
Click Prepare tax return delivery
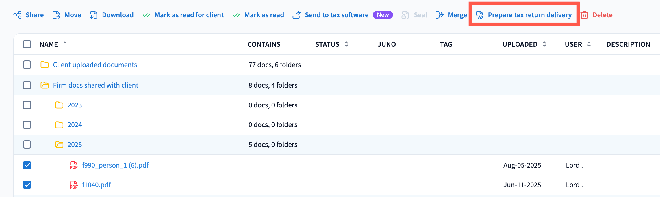click(529, 15)
